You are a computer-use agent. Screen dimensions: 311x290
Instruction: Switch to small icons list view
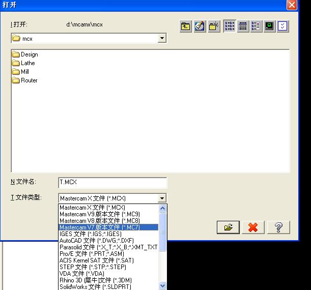click(230, 26)
